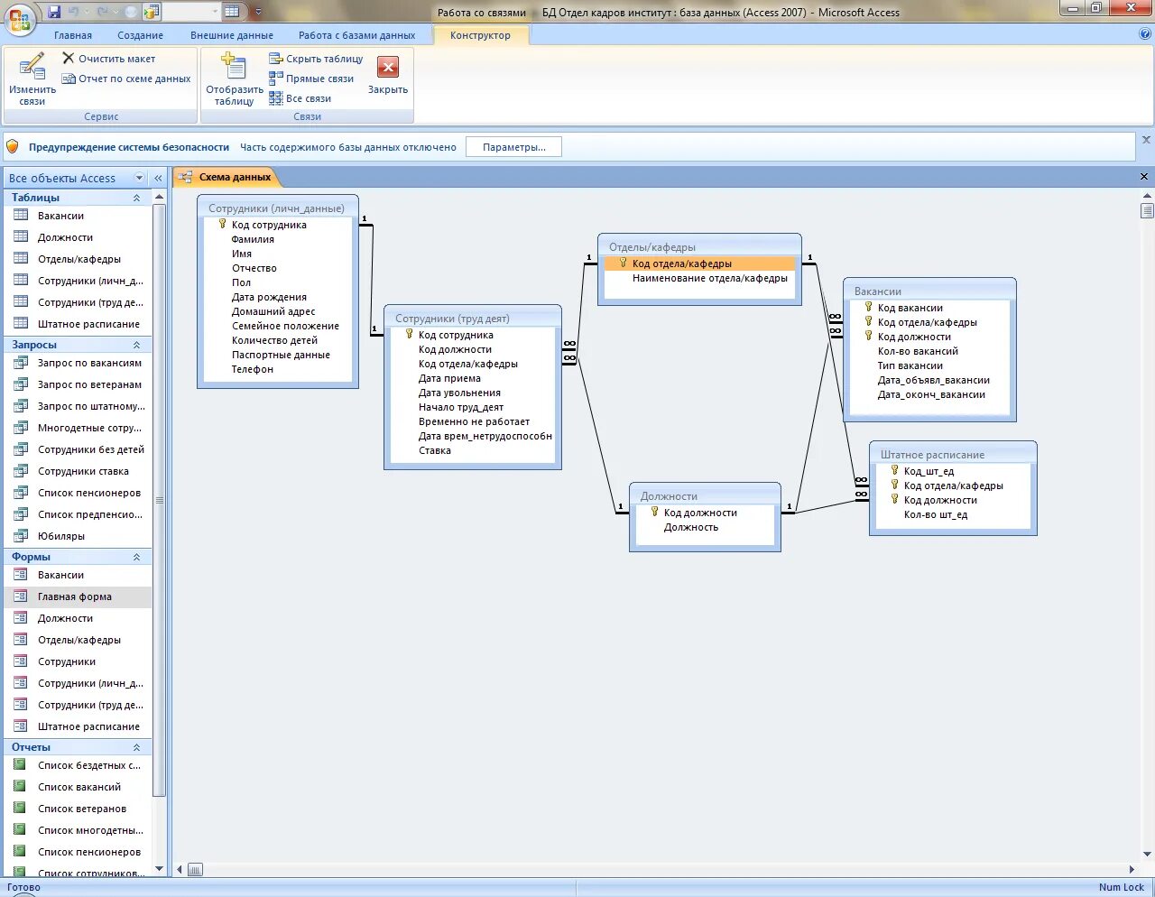Select the Список ветеранов report

click(x=78, y=809)
